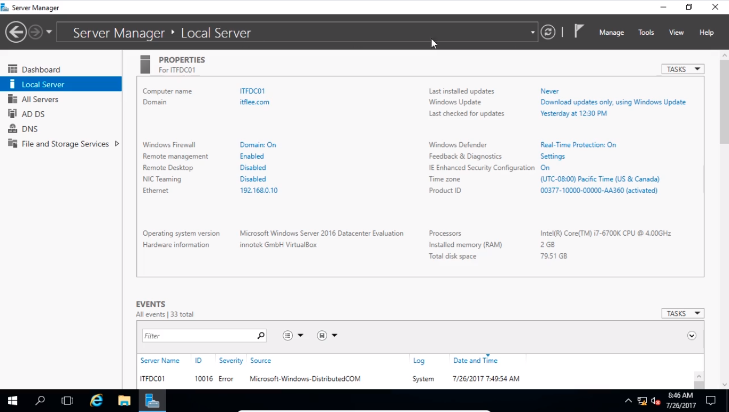Click the search magnifier in Filter box
This screenshot has width=729, height=412.
tap(261, 336)
